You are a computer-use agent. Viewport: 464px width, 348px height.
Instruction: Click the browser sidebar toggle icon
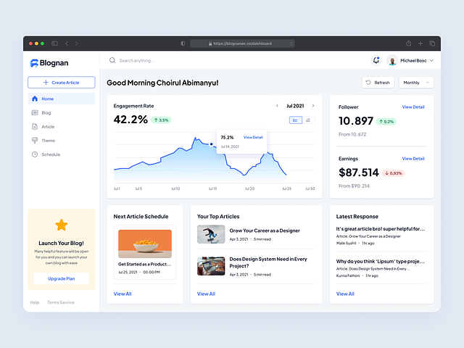54,43
